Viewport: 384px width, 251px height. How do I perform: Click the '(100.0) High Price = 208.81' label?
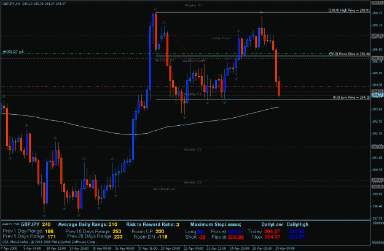click(349, 10)
